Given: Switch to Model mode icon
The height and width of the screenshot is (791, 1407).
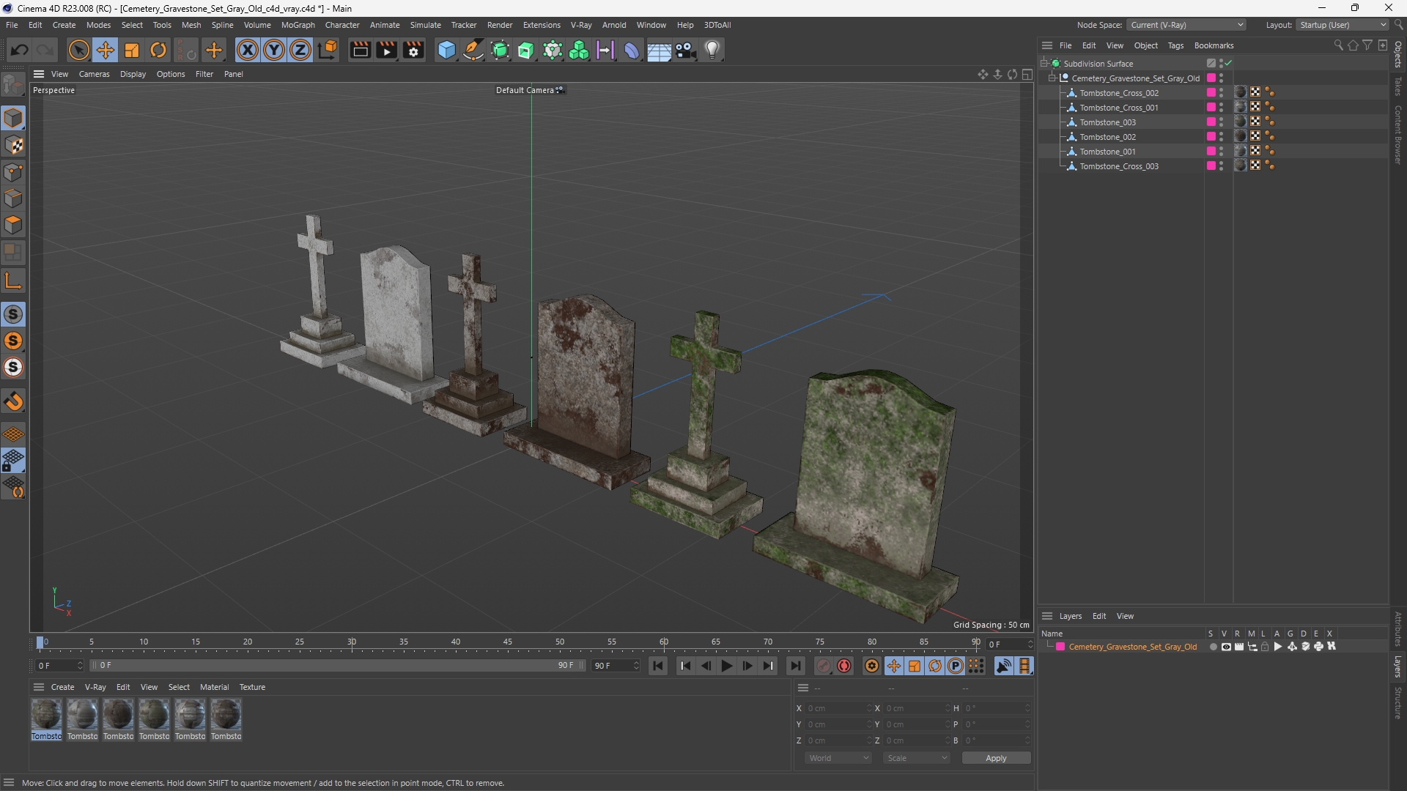Looking at the screenshot, I should coord(13,118).
